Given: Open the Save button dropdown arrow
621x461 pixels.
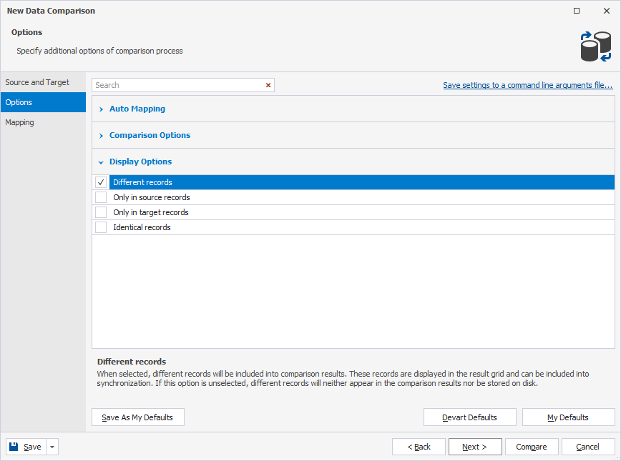Looking at the screenshot, I should click(x=52, y=447).
